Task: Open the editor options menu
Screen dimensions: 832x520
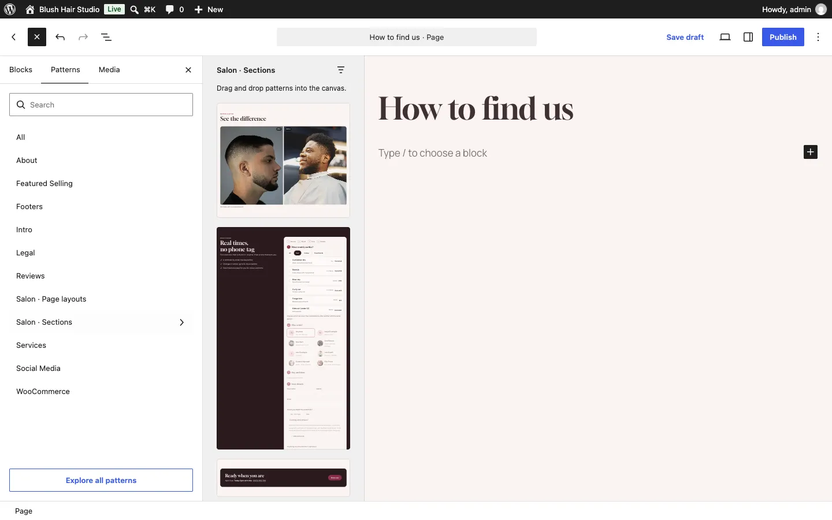Action: point(818,37)
